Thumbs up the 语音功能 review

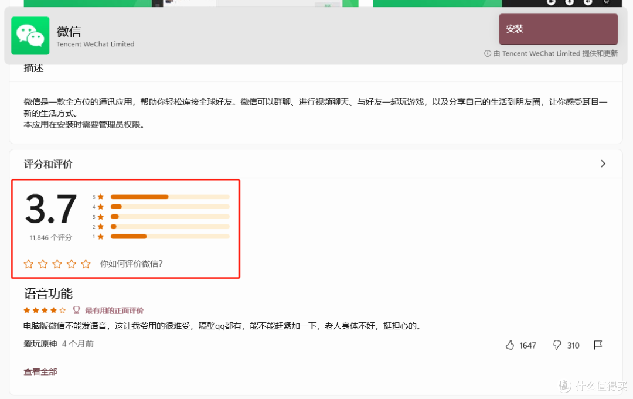(510, 345)
